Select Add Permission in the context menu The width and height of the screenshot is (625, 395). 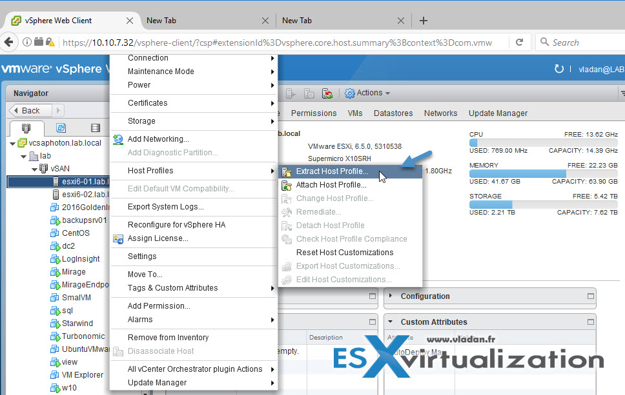[194, 306]
